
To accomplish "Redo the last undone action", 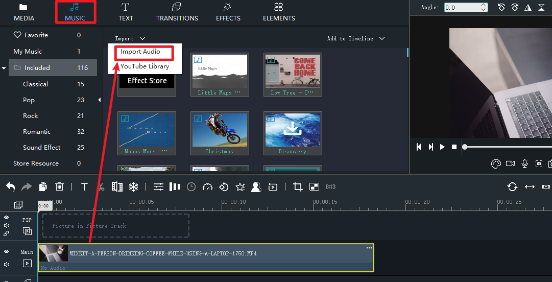I will (27, 186).
